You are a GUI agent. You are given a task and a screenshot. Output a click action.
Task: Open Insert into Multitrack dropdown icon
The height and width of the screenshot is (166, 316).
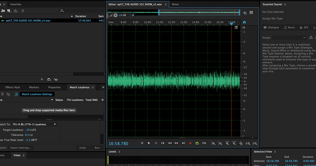[x=16, y=11]
